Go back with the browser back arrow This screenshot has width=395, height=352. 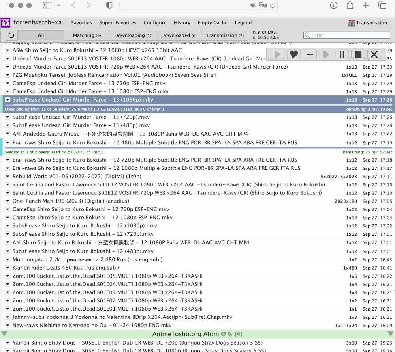pos(73,5)
